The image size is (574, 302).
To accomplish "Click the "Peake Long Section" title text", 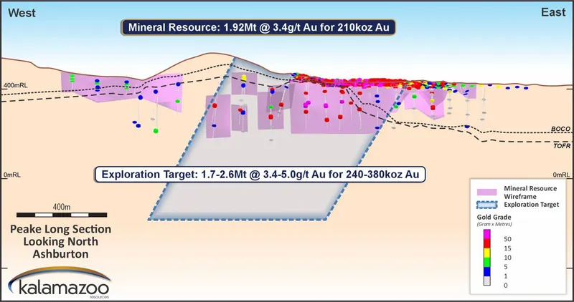I will [61, 229].
